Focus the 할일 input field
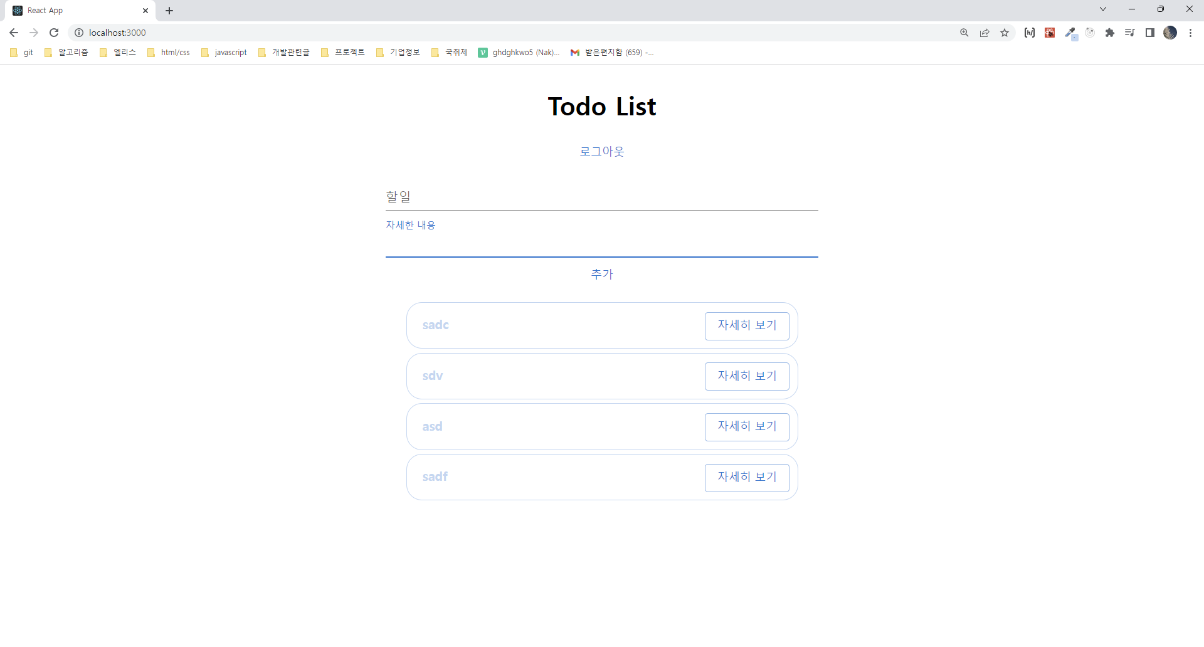Screen dimensions: 1204x647 point(601,196)
